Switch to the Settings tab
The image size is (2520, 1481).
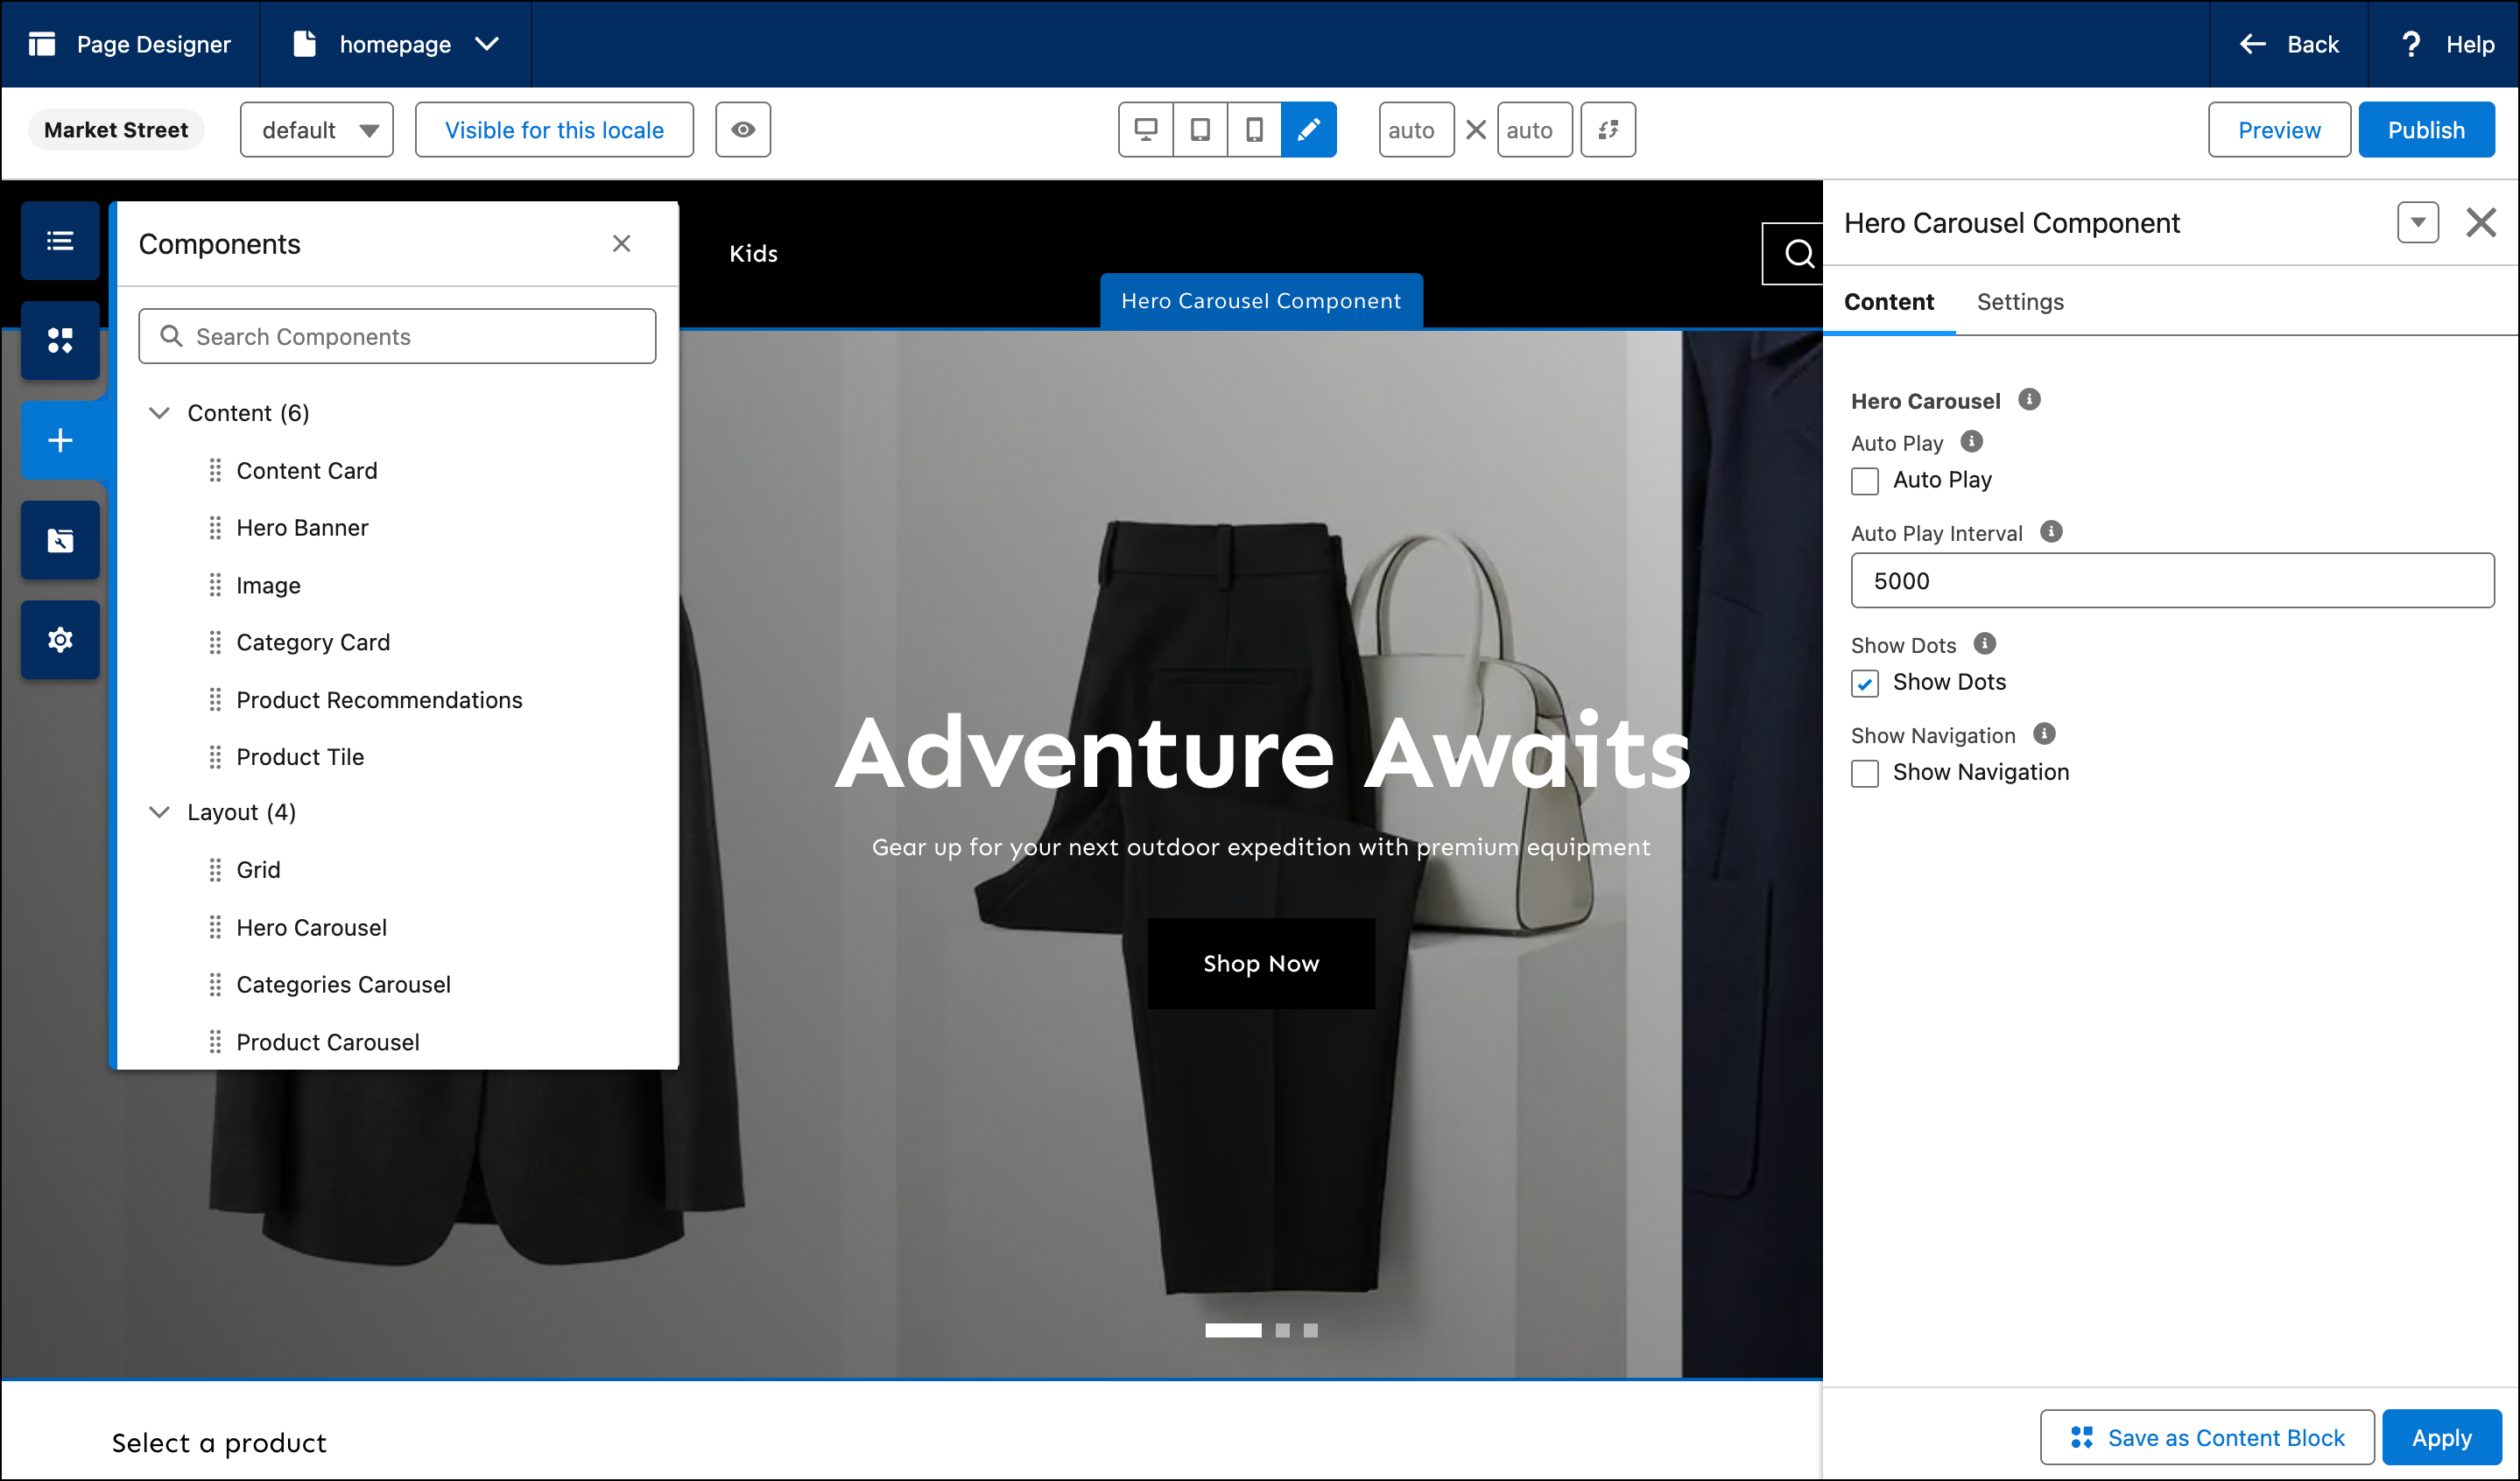pyautogui.click(x=2020, y=302)
